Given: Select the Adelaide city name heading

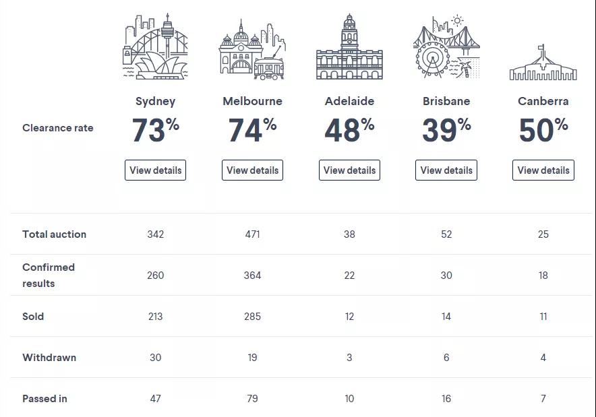Looking at the screenshot, I should click(349, 102).
